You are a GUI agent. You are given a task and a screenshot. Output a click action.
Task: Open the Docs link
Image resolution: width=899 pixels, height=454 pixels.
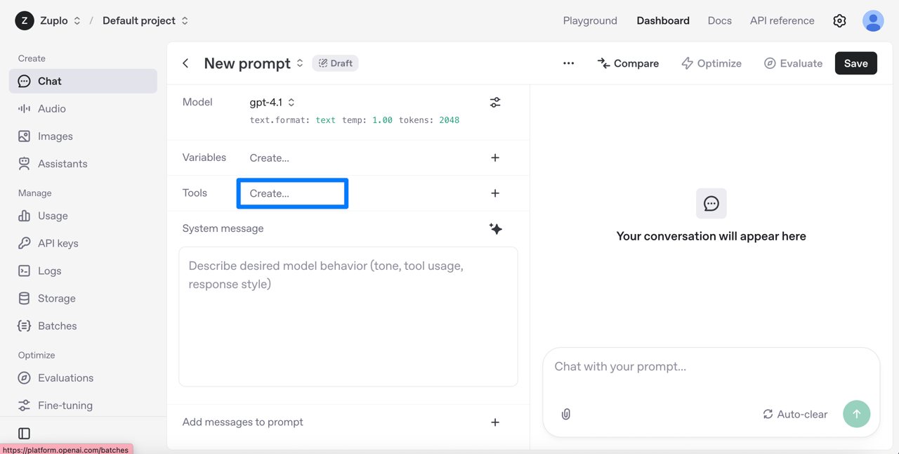(x=720, y=21)
